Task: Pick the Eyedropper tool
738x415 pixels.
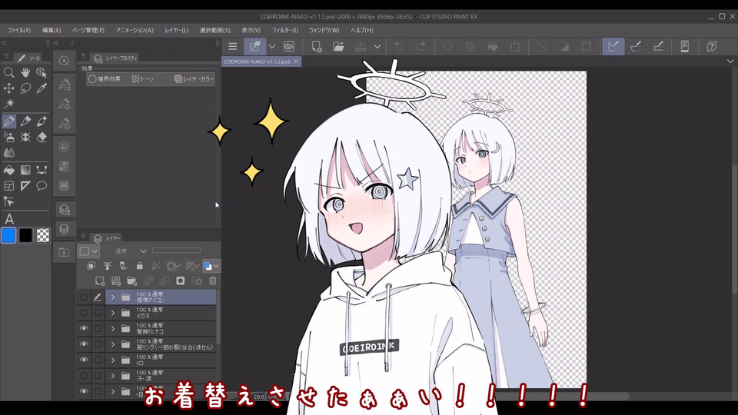Action: coord(42,88)
